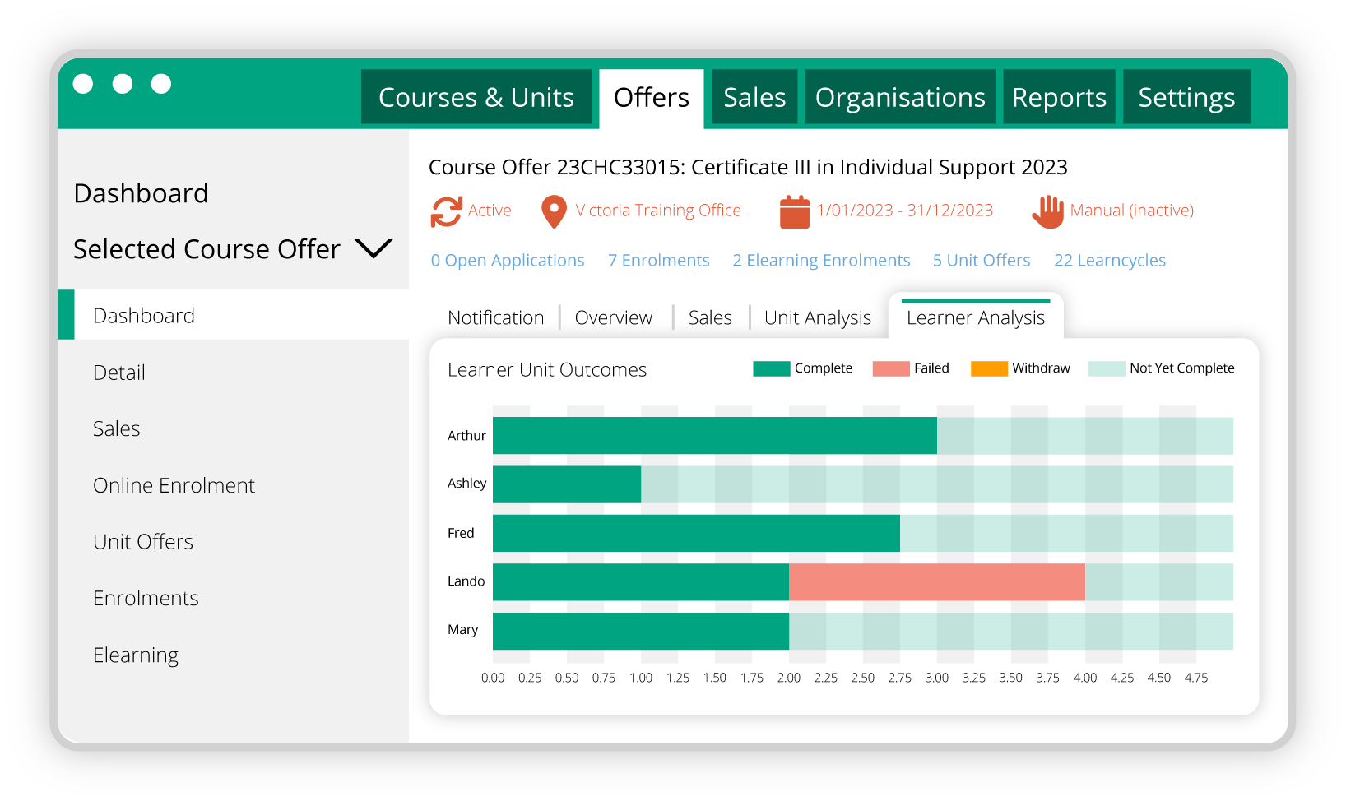Click the Manual hand icon

tap(1048, 211)
